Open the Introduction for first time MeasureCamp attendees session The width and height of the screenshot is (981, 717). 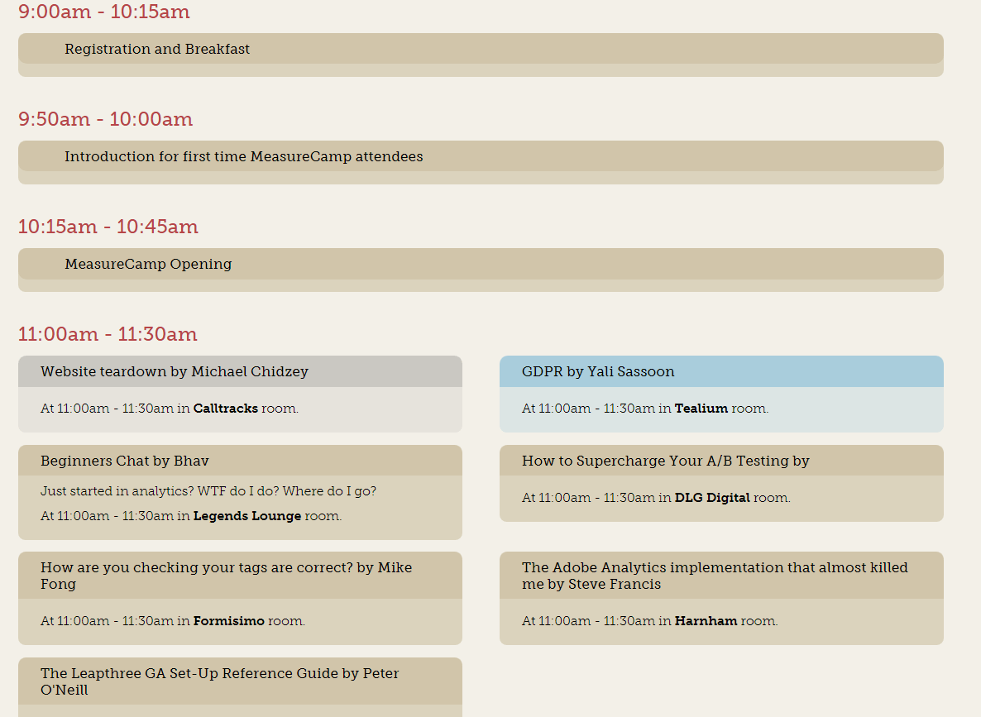pyautogui.click(x=244, y=156)
